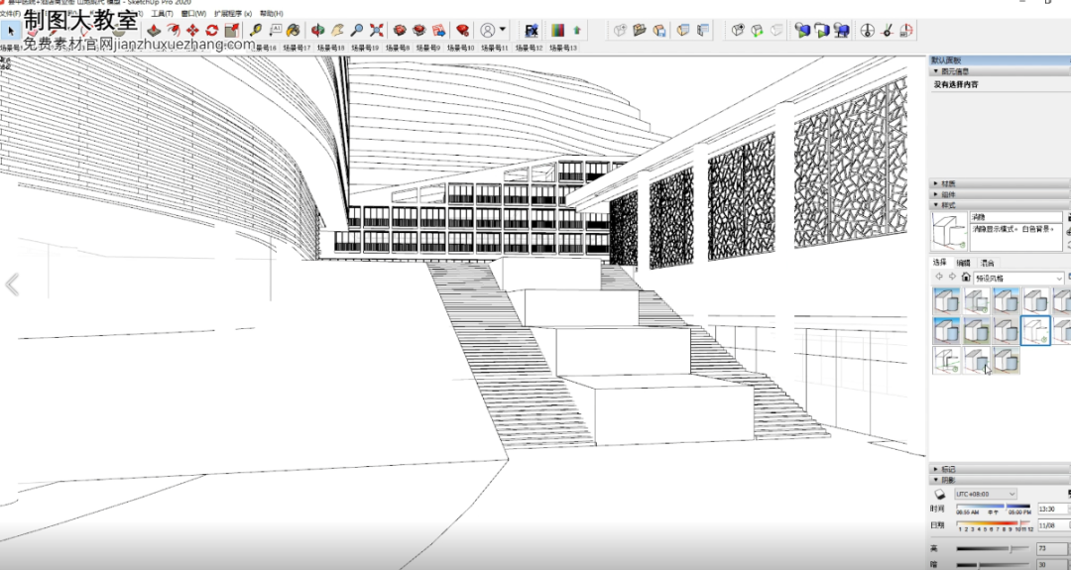Screen dimensions: 1071x570
Task: Select the Paint Bucket tool
Action: coord(293,30)
